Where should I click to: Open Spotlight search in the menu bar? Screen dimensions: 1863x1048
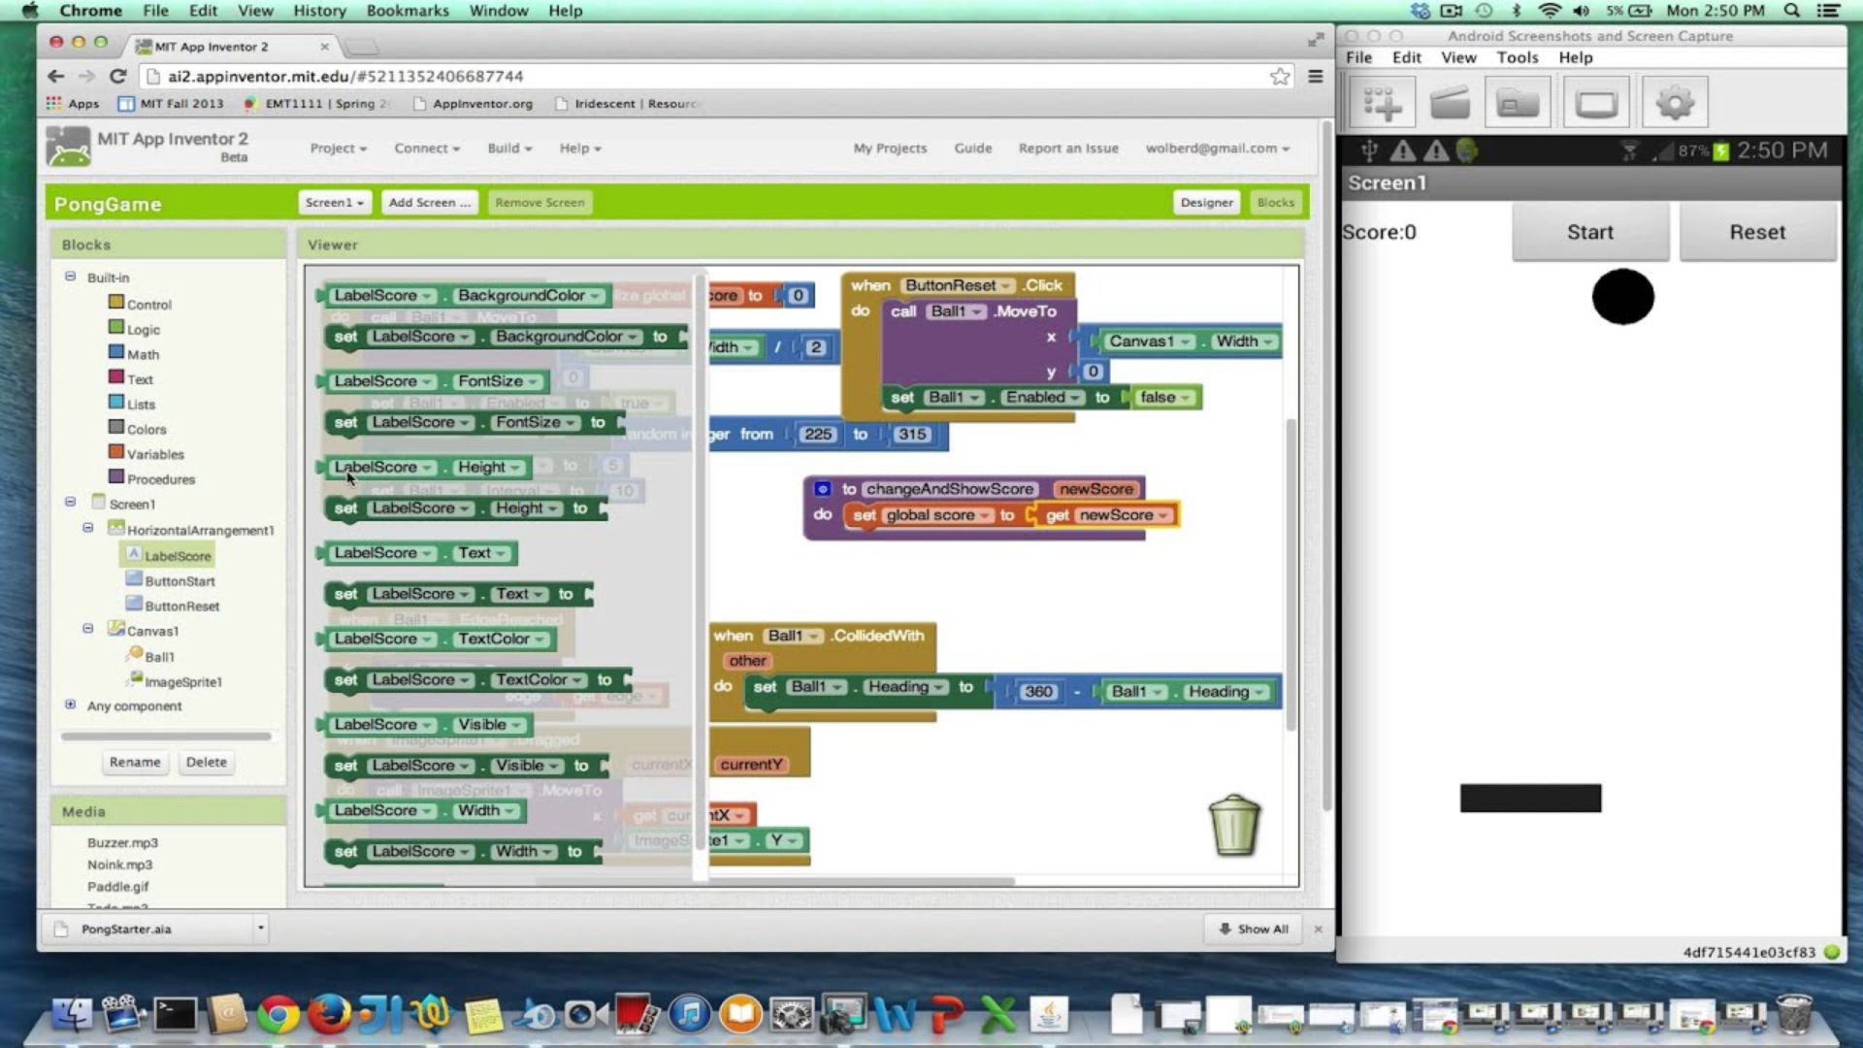(1792, 11)
